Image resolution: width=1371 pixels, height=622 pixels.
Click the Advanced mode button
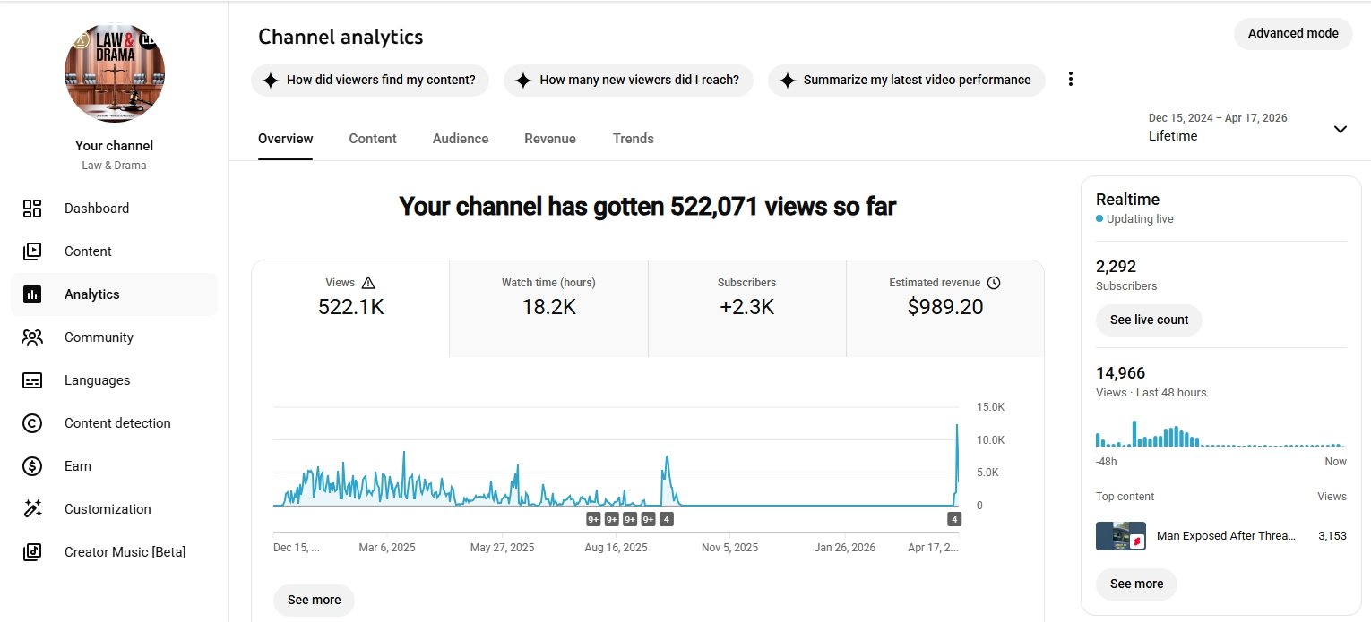pyautogui.click(x=1292, y=33)
